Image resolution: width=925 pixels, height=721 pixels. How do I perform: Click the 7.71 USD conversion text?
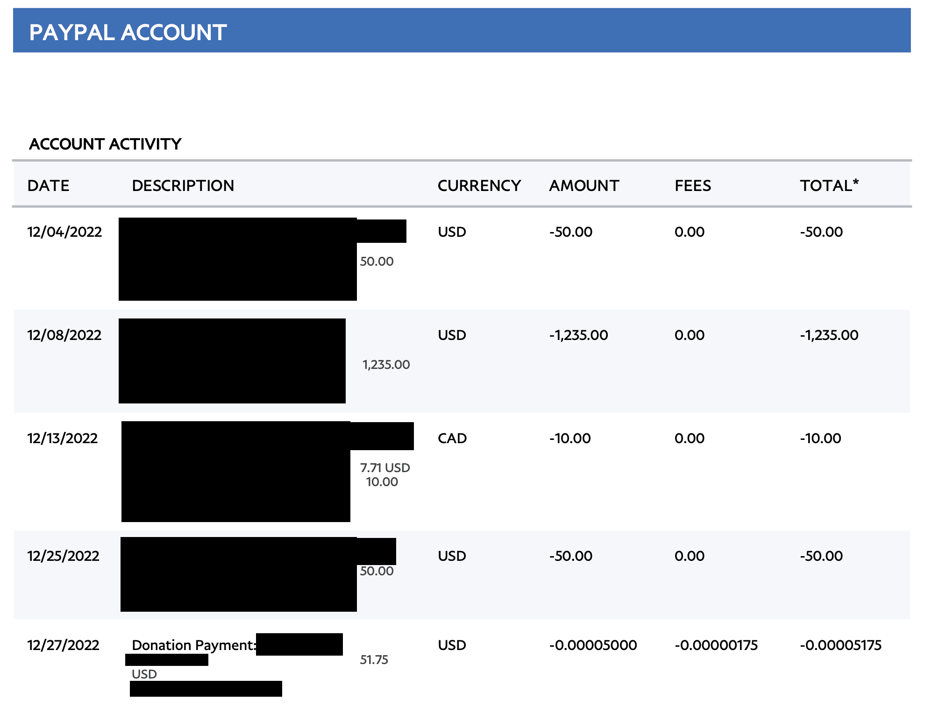(385, 468)
